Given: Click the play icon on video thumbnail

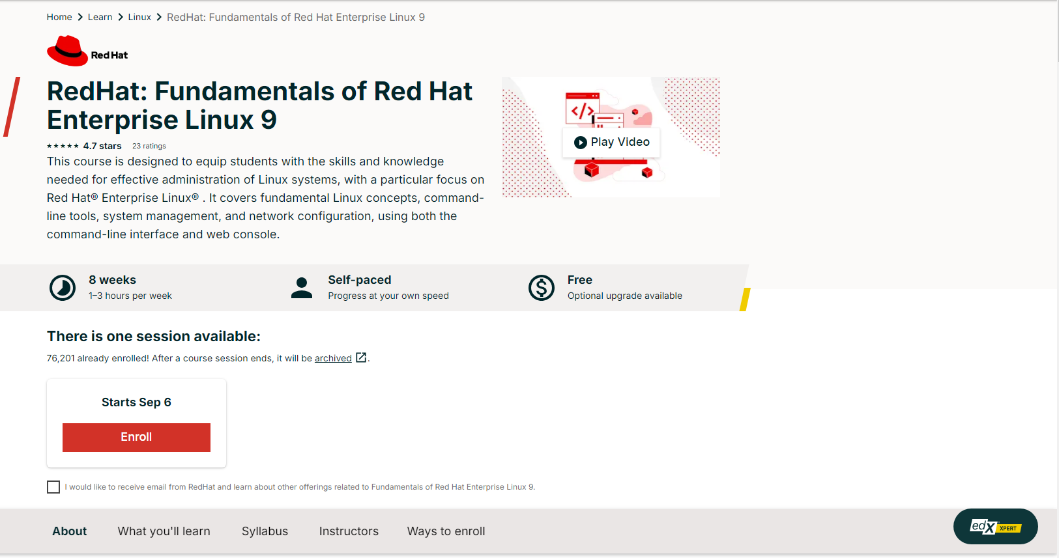Looking at the screenshot, I should pyautogui.click(x=580, y=143).
